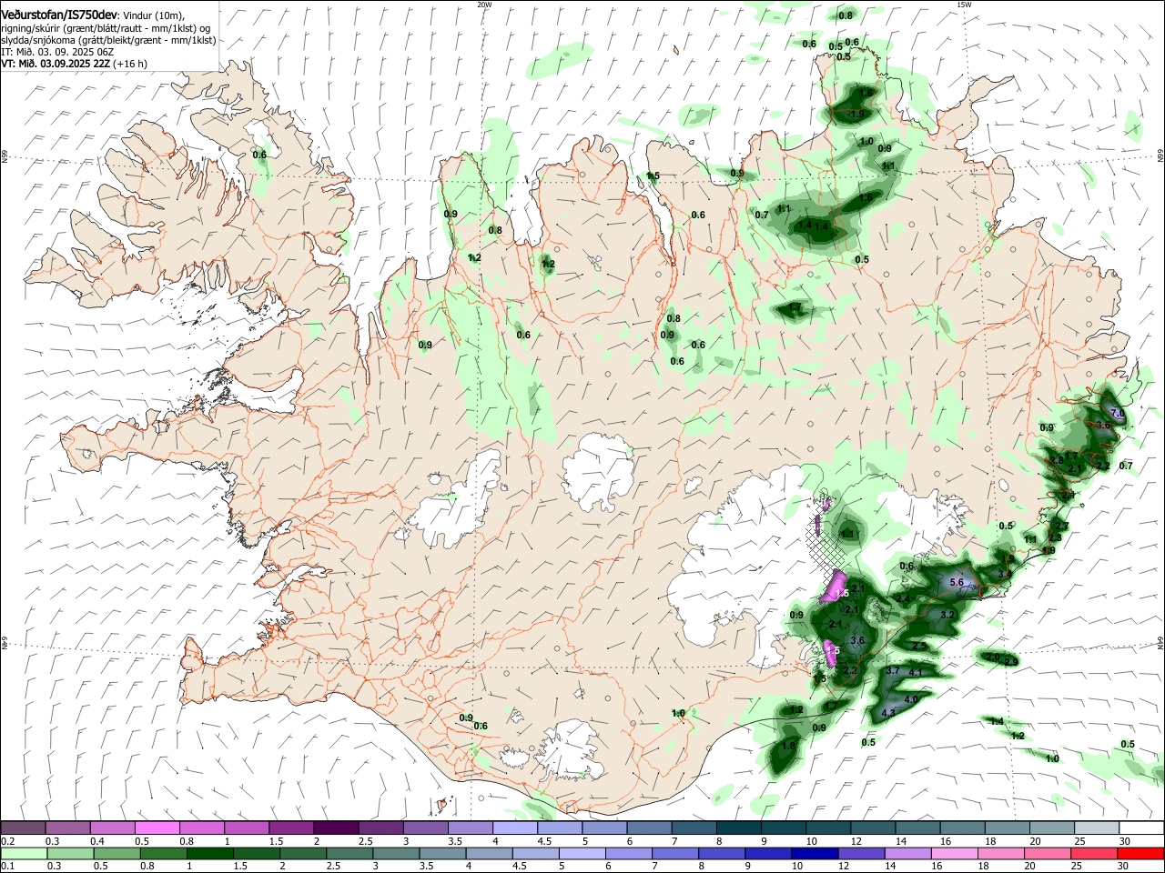Click the Veðurstofan/IS750dev title text

coord(59,15)
